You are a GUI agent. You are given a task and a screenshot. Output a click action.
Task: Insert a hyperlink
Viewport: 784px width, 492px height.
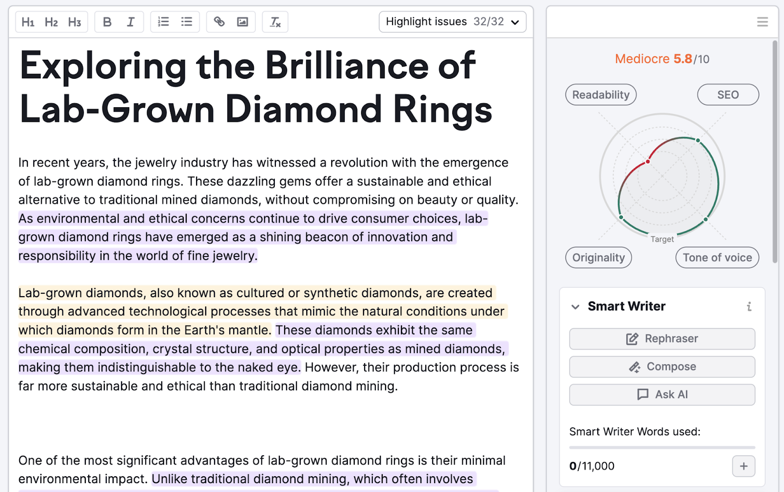click(x=219, y=22)
